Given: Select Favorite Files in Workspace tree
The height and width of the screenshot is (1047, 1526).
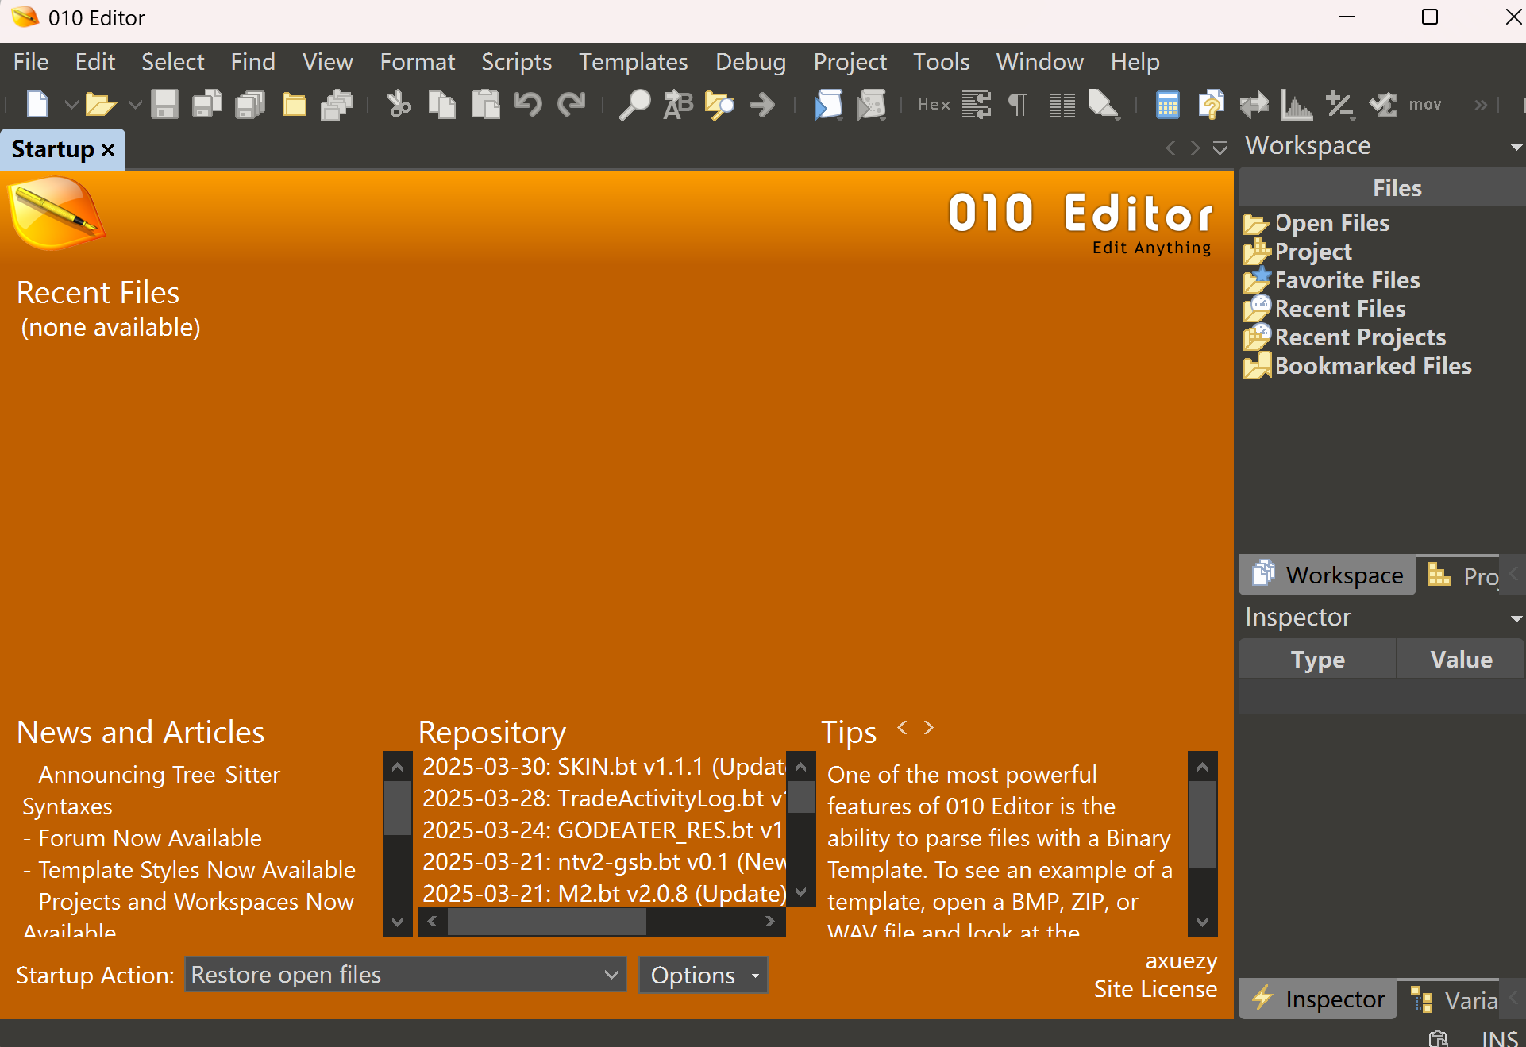Looking at the screenshot, I should pyautogui.click(x=1347, y=279).
